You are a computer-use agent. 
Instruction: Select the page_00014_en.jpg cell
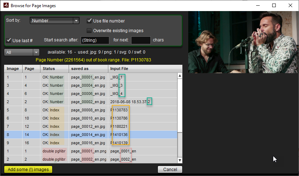click(x=88, y=135)
